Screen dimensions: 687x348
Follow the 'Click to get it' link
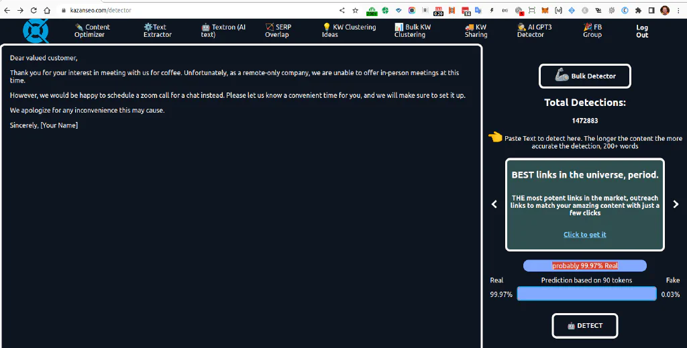pyautogui.click(x=584, y=235)
